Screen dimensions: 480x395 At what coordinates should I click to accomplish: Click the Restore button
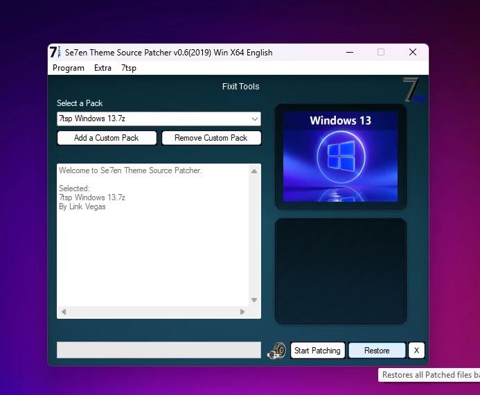[x=377, y=350]
